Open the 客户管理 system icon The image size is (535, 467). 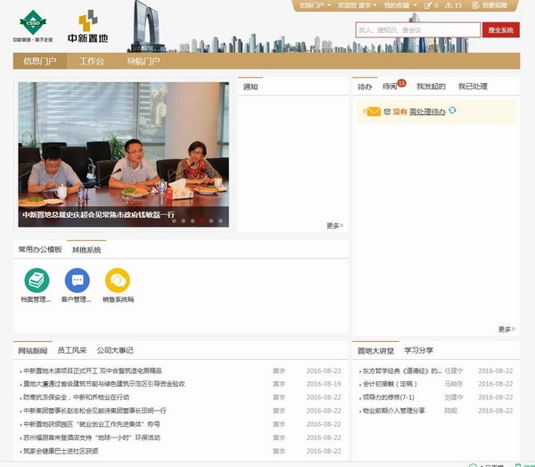click(77, 280)
